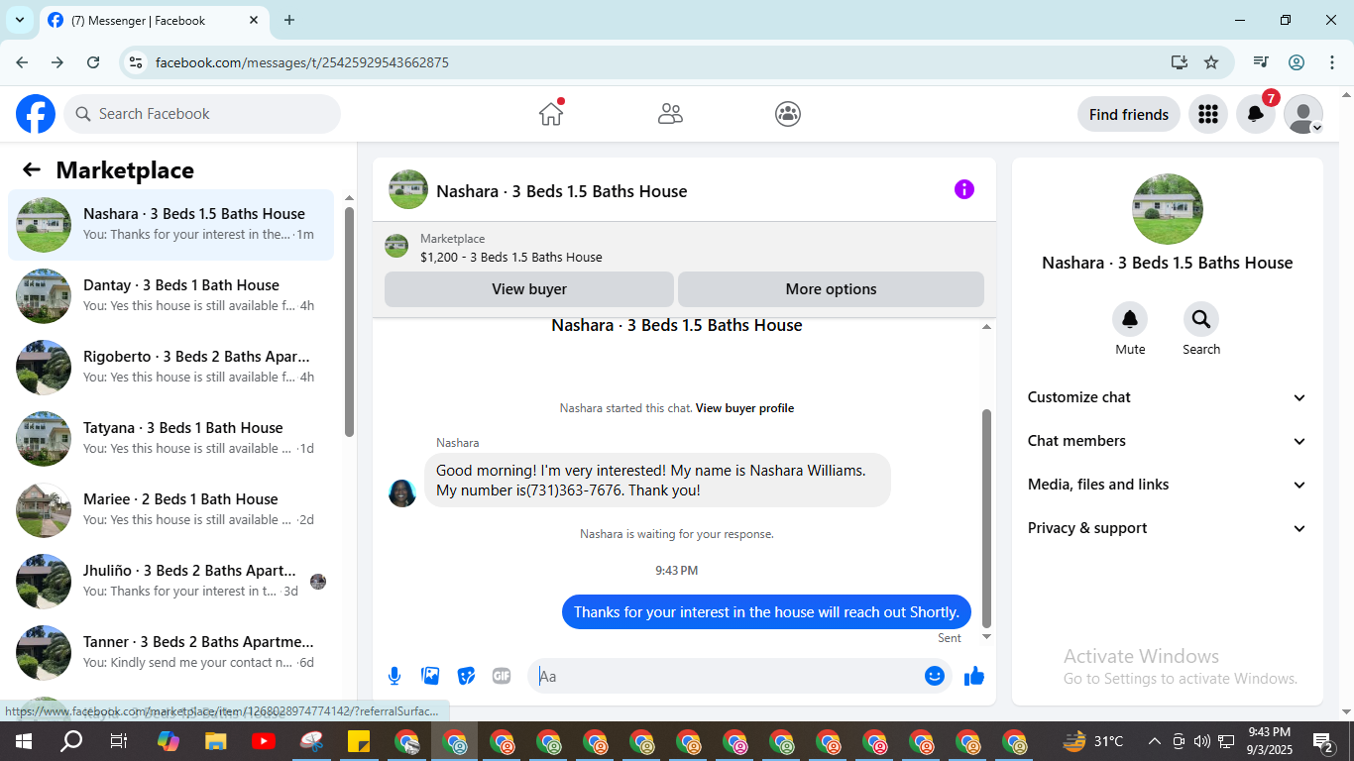Viewport: 1354px width, 761px height.
Task: Click the View buyer button
Action: pos(529,289)
